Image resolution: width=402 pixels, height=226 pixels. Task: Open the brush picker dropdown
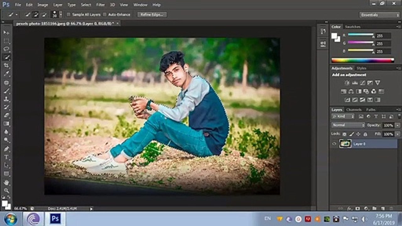[x=61, y=14]
